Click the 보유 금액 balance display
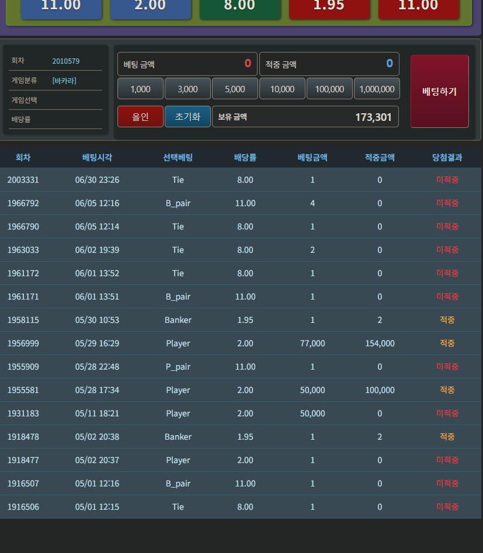The height and width of the screenshot is (553, 483). pyautogui.click(x=305, y=116)
